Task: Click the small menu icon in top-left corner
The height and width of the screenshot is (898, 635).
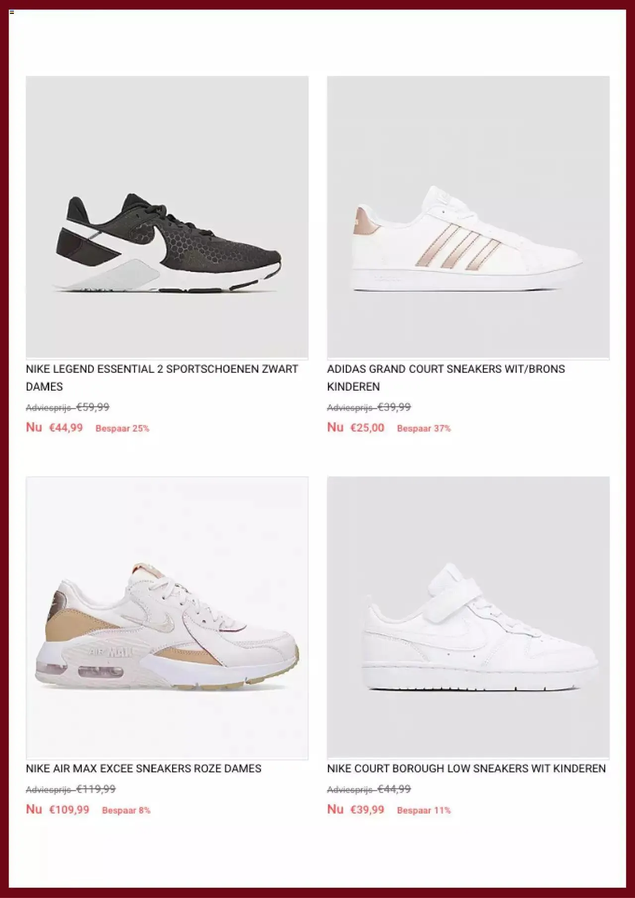Action: point(12,11)
